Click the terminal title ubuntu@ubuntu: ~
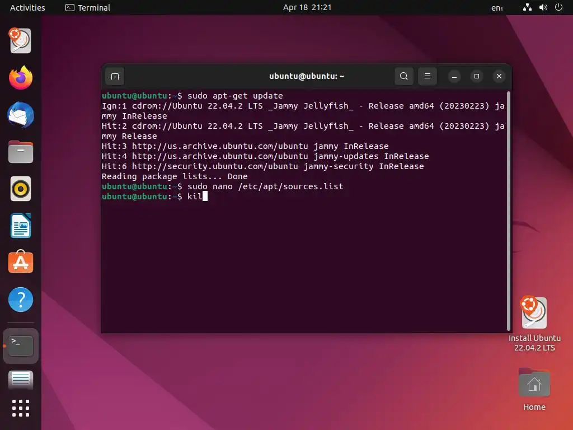The height and width of the screenshot is (430, 573). (307, 76)
